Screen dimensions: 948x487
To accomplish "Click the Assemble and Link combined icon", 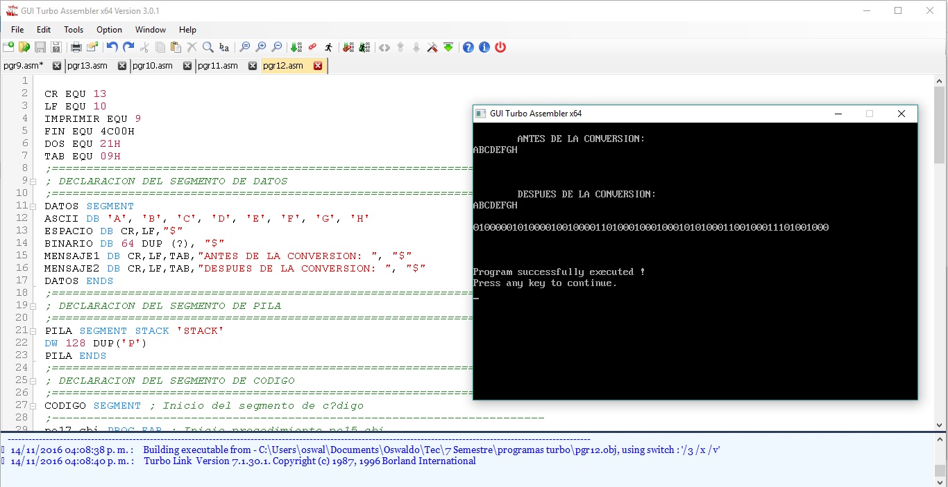I will 347,47.
